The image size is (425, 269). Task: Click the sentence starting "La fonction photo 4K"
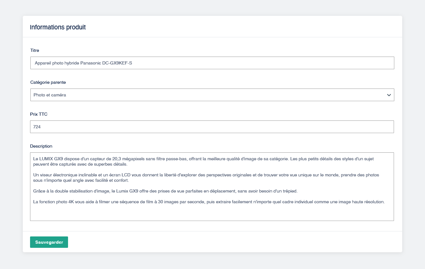[x=209, y=202]
